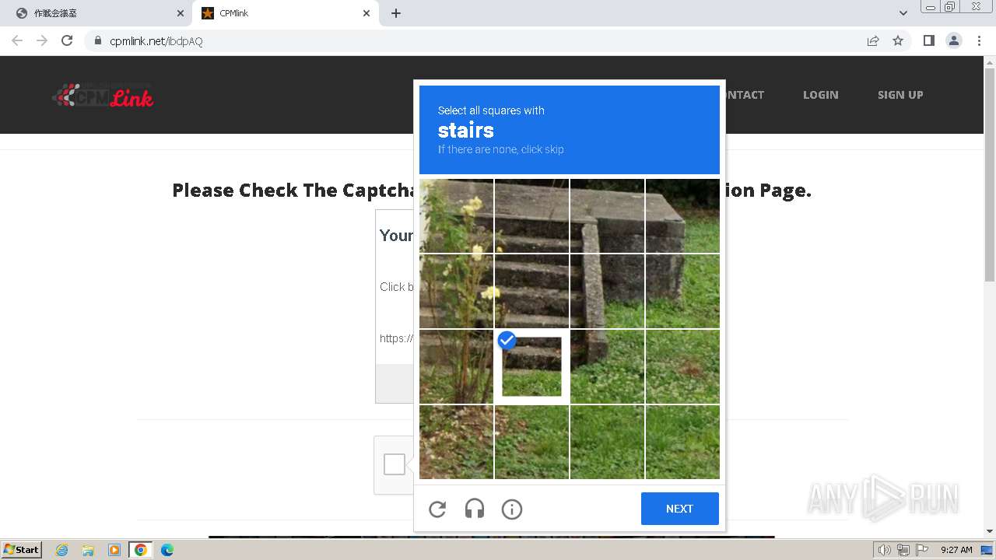
Task: Click the network tray icon
Action: coord(903,550)
